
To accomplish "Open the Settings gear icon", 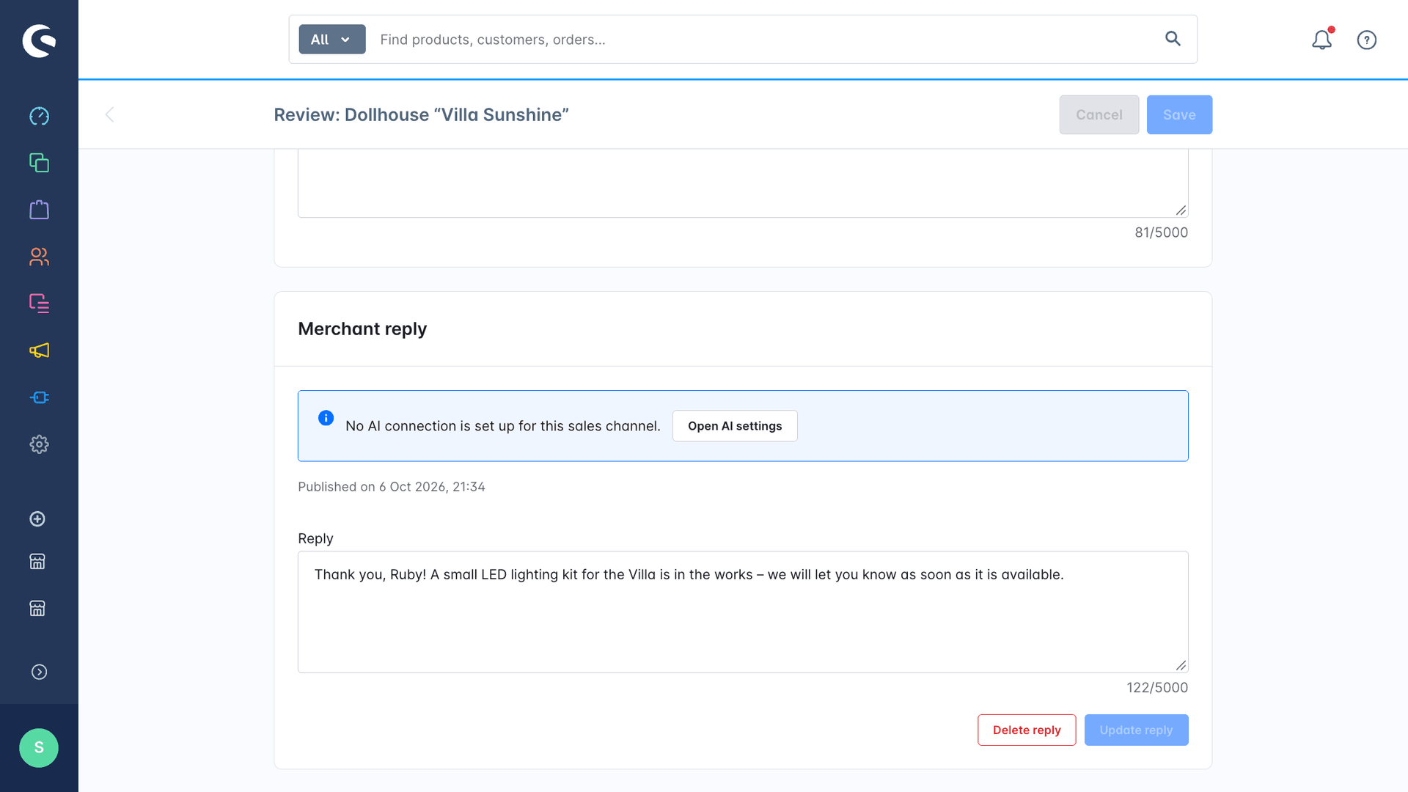I will pos(39,444).
